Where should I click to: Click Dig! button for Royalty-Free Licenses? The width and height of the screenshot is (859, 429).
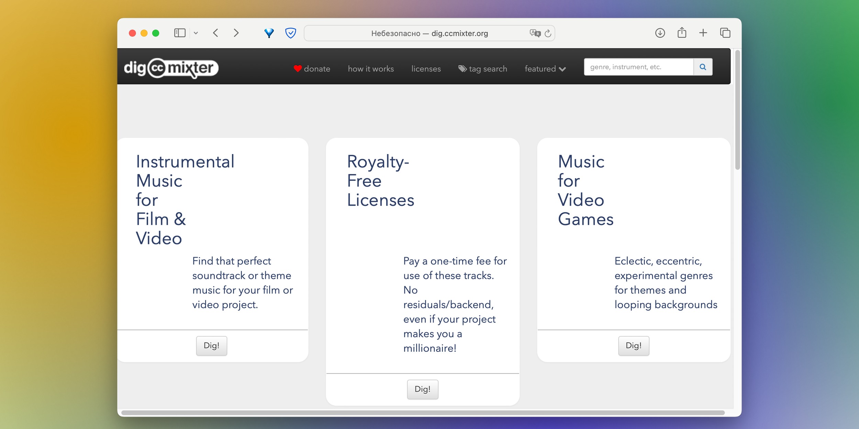(x=423, y=389)
